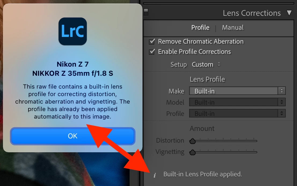This screenshot has height=186, width=297.
Task: Open the Model Built-in dropdown
Action: point(237,102)
